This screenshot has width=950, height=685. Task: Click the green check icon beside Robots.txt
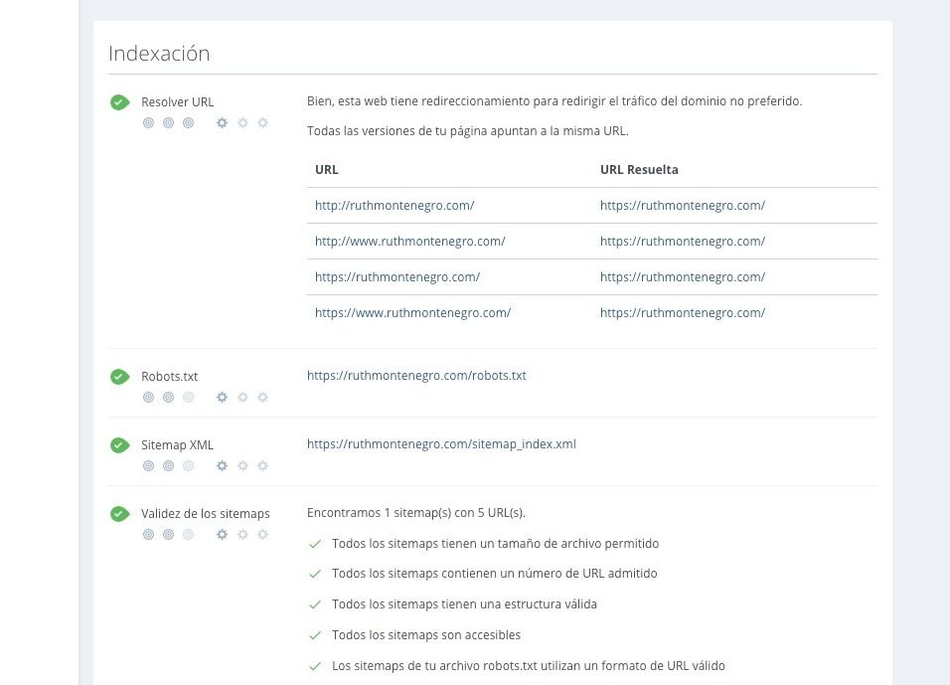click(120, 377)
